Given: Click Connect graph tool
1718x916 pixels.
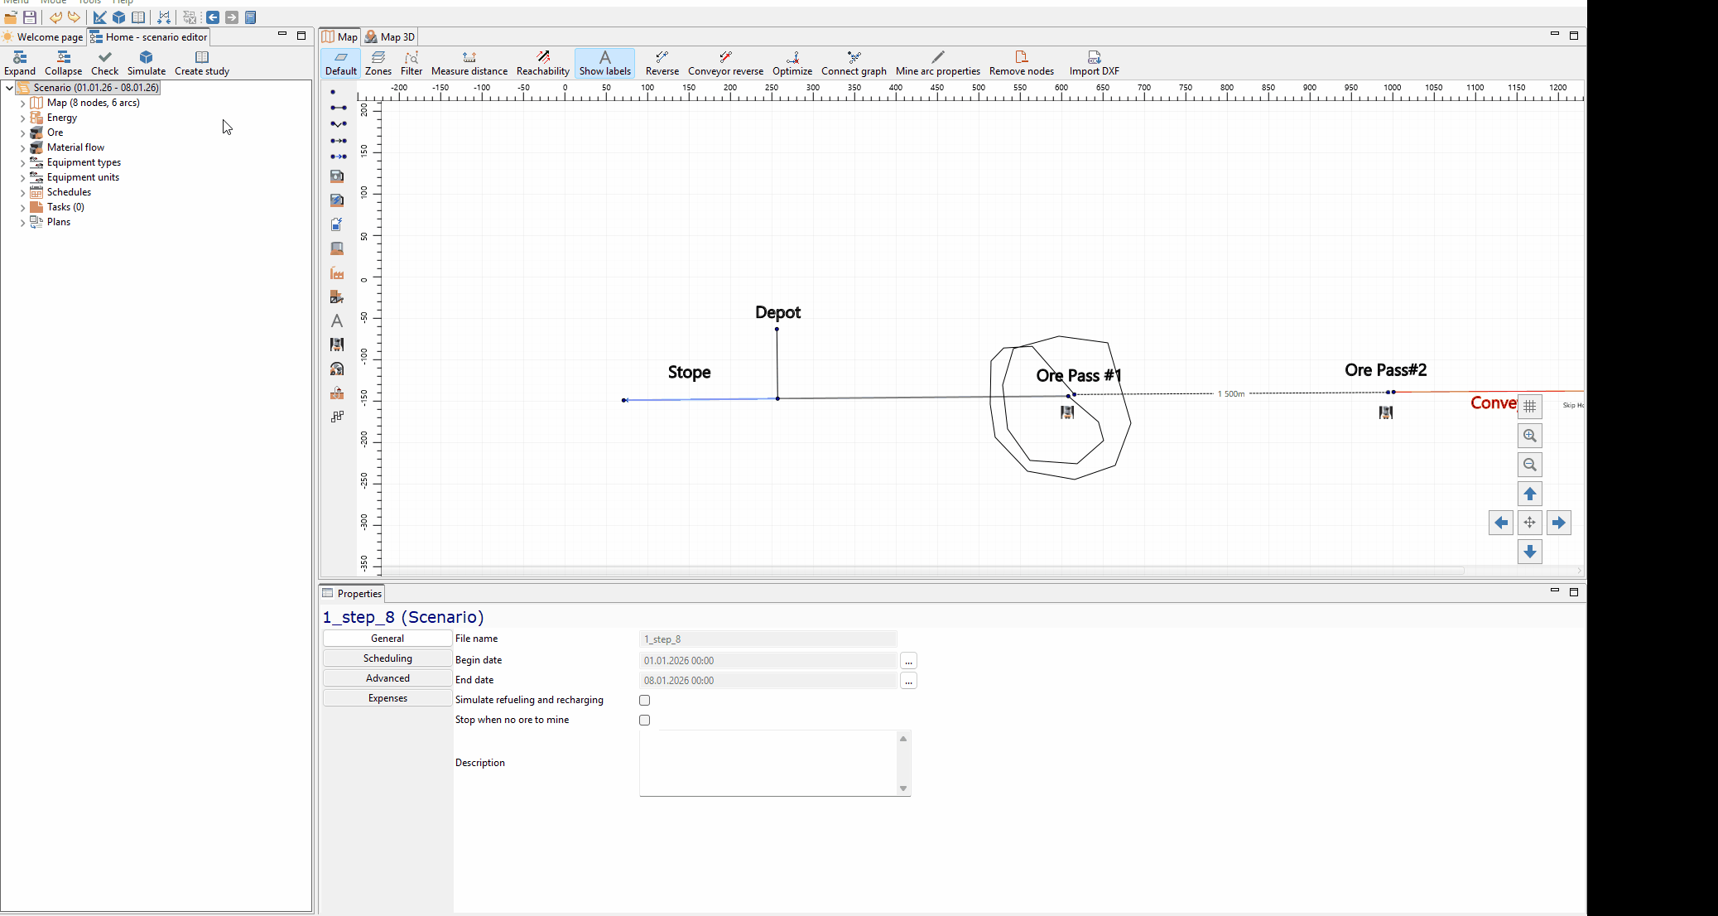Looking at the screenshot, I should coord(854,63).
